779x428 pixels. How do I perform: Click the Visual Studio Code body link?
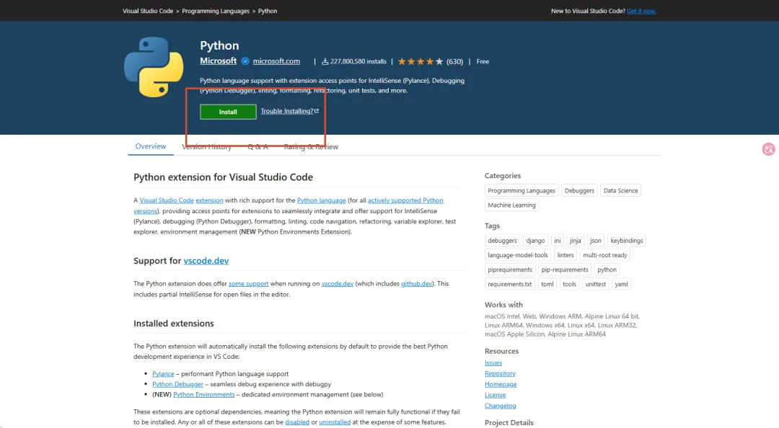(167, 200)
